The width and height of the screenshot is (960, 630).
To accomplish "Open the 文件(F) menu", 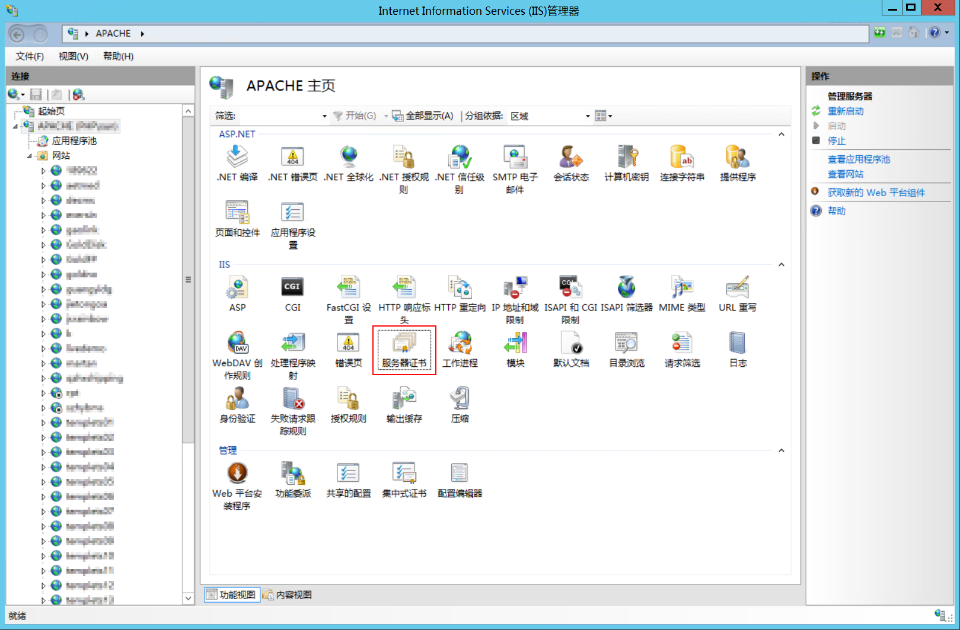I will point(30,56).
